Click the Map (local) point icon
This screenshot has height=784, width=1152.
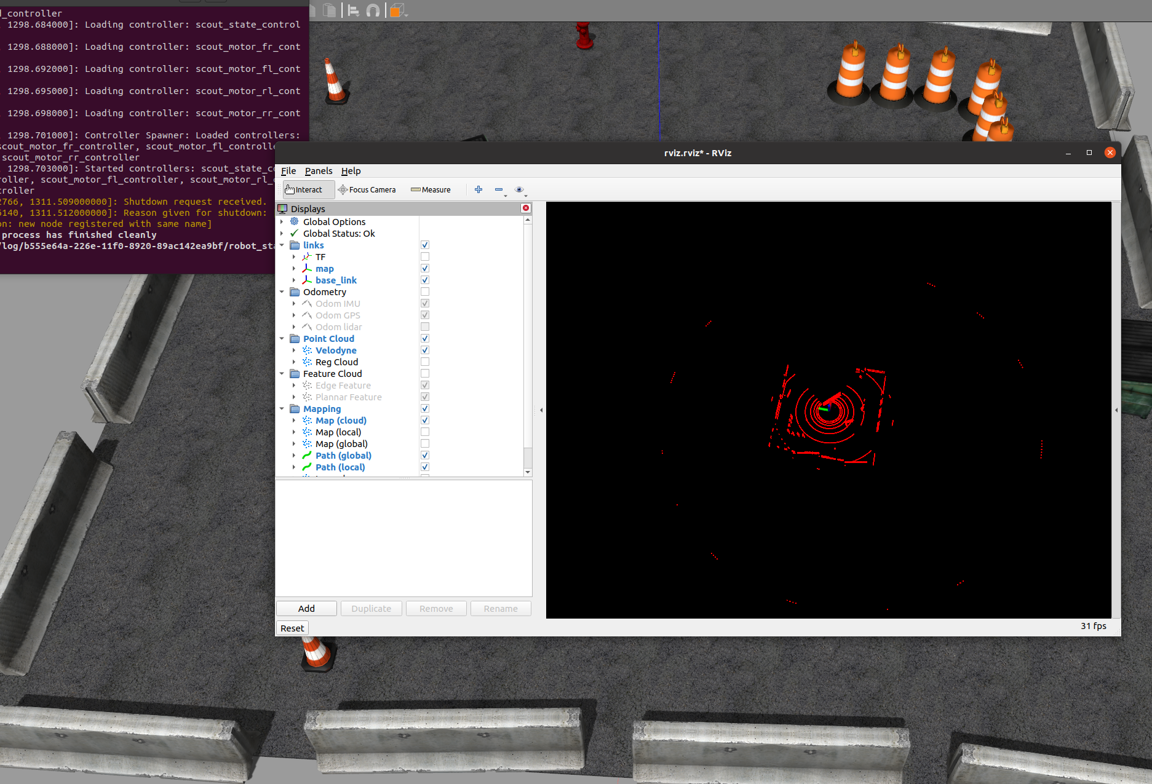307,432
